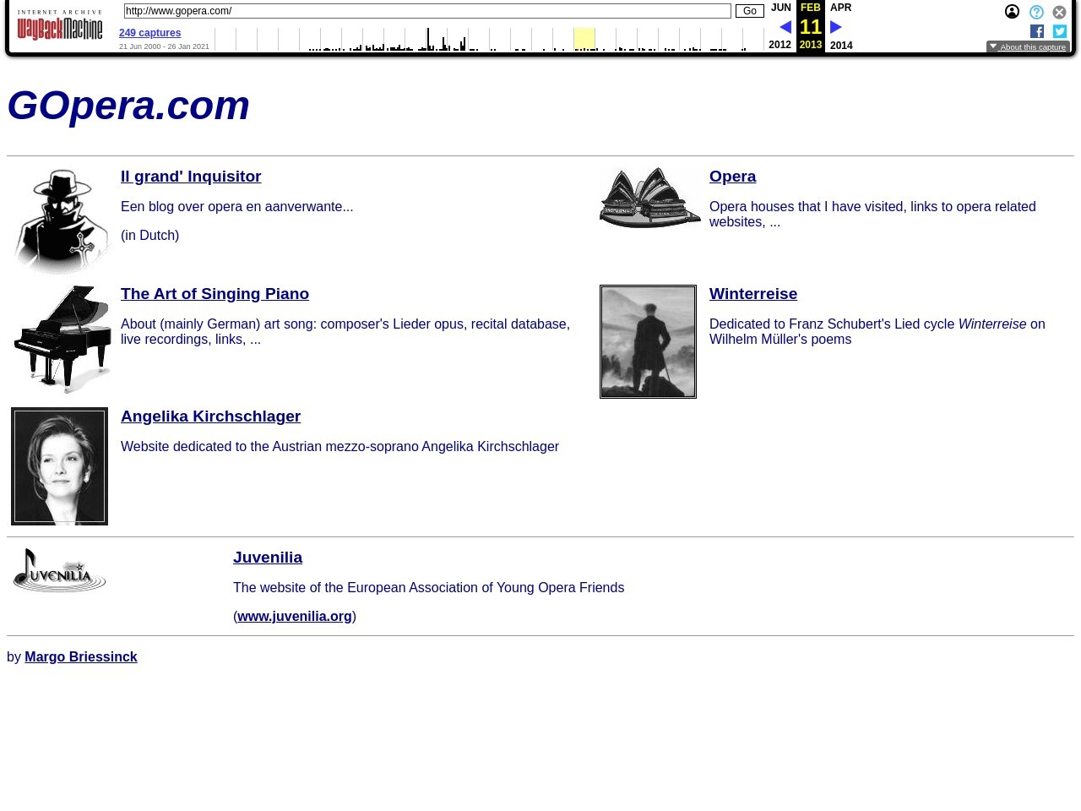The height and width of the screenshot is (811, 1081).
Task: Click the help question mark icon
Action: [1036, 12]
